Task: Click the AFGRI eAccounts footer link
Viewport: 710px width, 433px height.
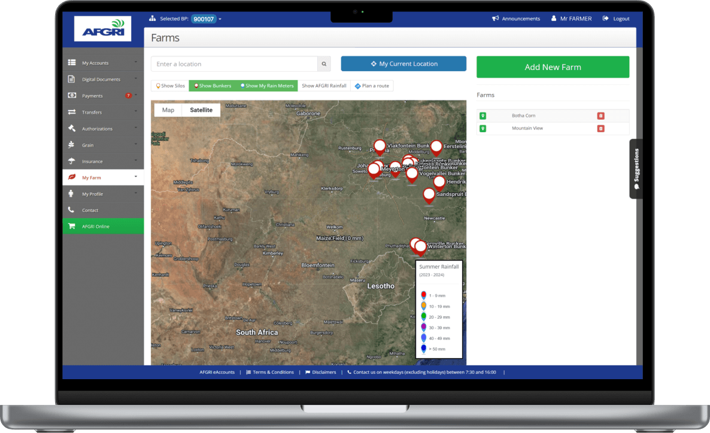Action: 217,373
